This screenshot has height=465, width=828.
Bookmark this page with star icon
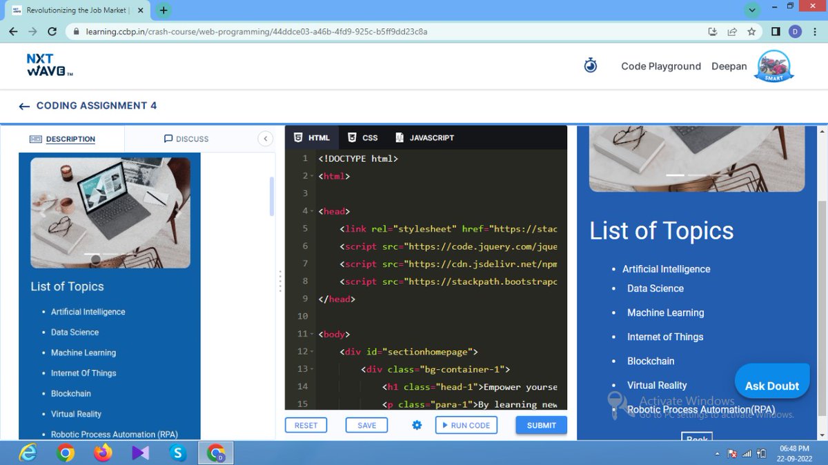(x=751, y=32)
